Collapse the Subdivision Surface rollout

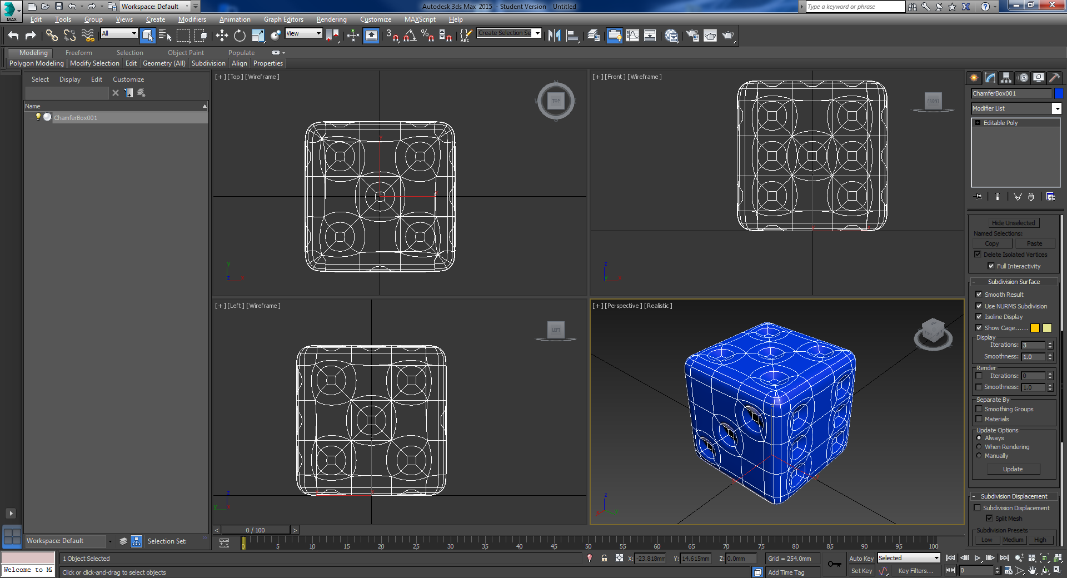click(1014, 282)
